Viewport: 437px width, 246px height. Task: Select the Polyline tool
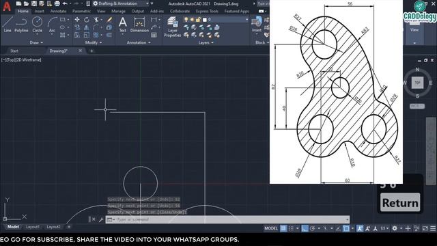tap(21, 25)
